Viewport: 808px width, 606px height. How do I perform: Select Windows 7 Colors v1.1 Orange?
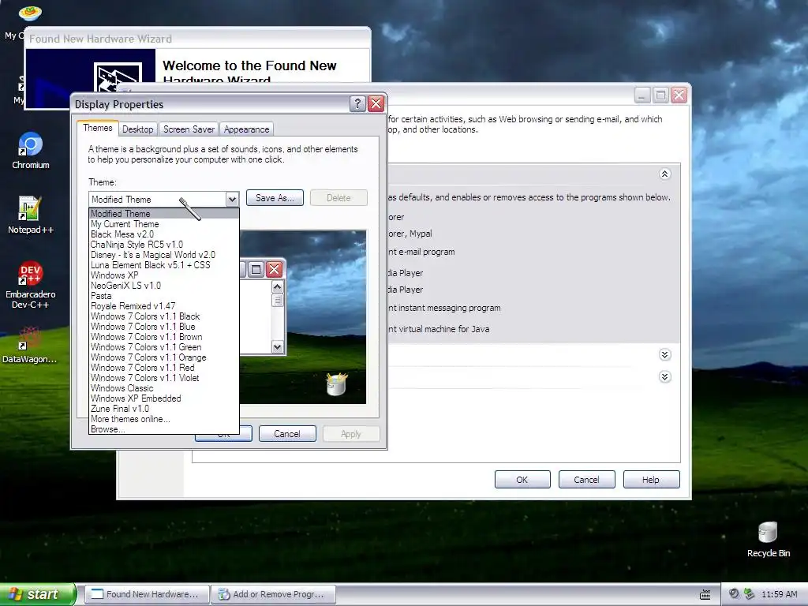pos(164,357)
